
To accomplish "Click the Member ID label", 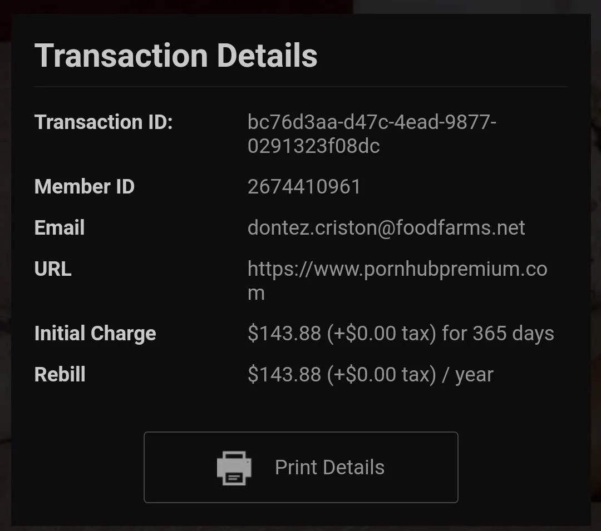I will [x=85, y=187].
